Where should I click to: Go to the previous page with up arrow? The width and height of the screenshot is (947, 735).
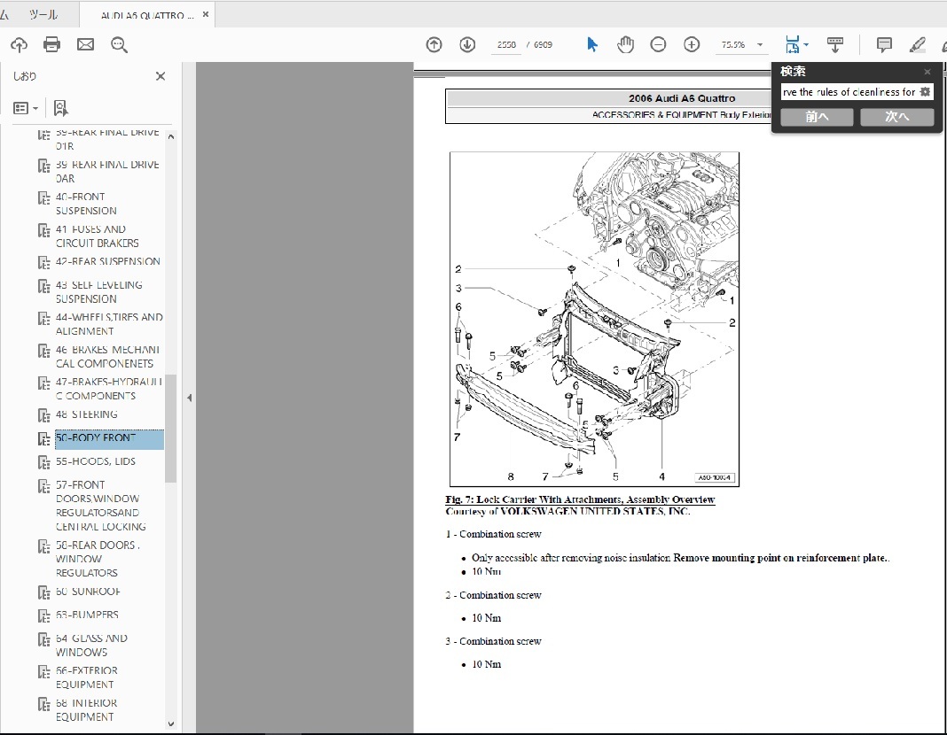434,44
